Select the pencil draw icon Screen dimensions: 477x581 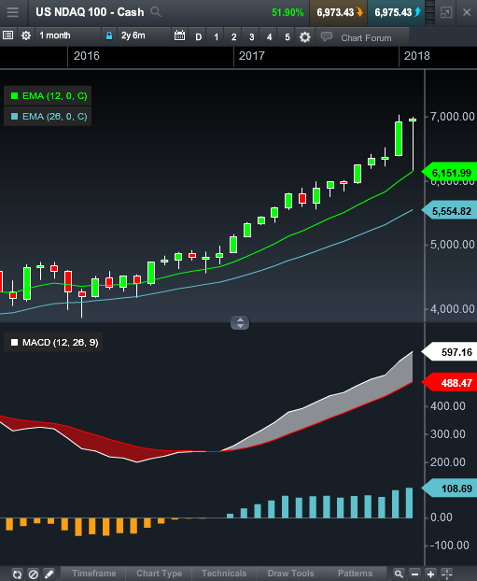tap(49, 574)
